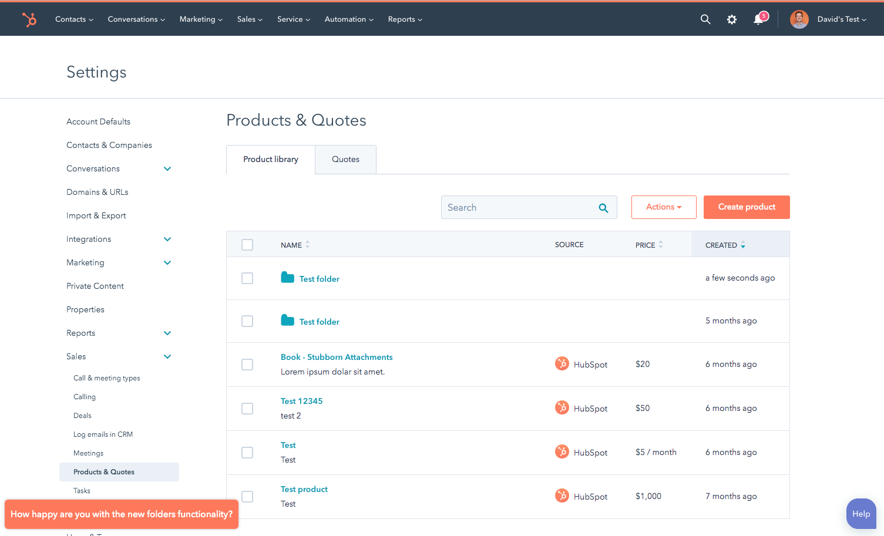Open the notifications bell
The width and height of the screenshot is (884, 536).
[759, 19]
